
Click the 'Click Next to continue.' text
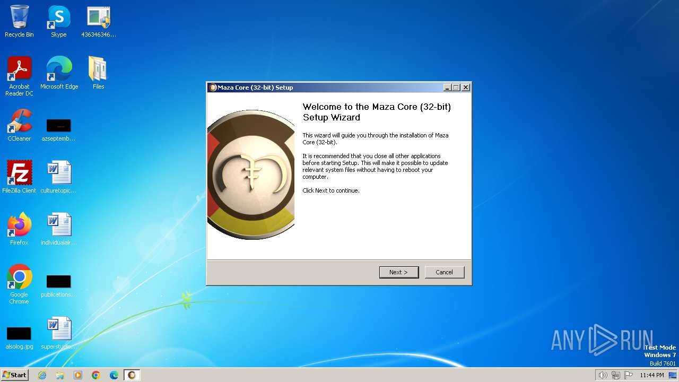pyautogui.click(x=331, y=190)
